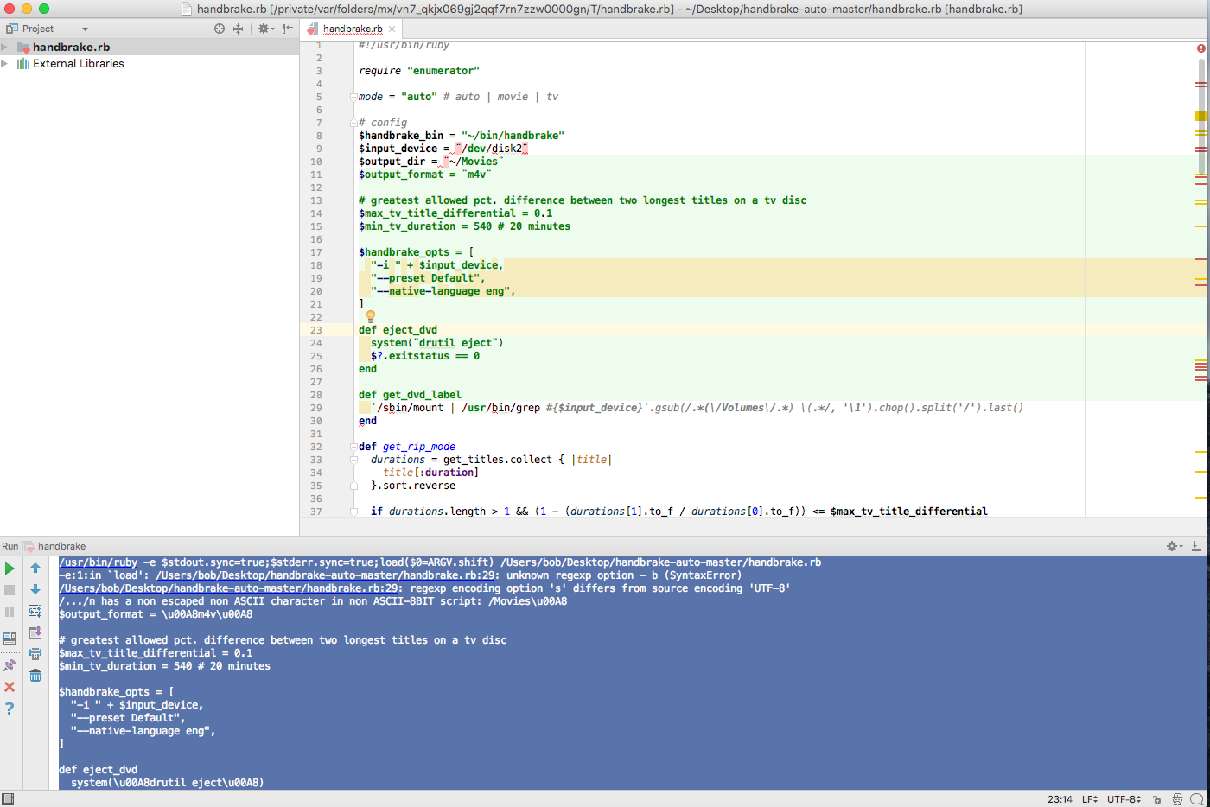Image resolution: width=1210 pixels, height=807 pixels.
Task: Open Run panel help question mark
Action: [x=10, y=709]
